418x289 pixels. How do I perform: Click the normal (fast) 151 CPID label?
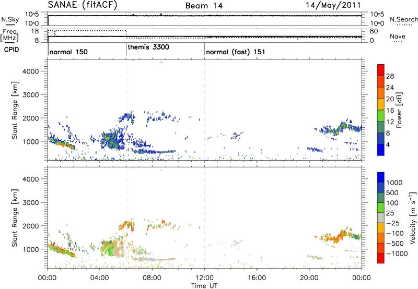click(236, 52)
